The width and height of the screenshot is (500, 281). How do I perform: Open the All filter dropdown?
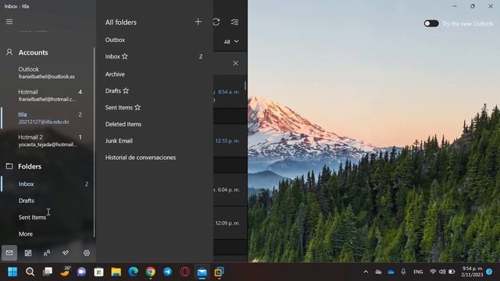click(231, 41)
